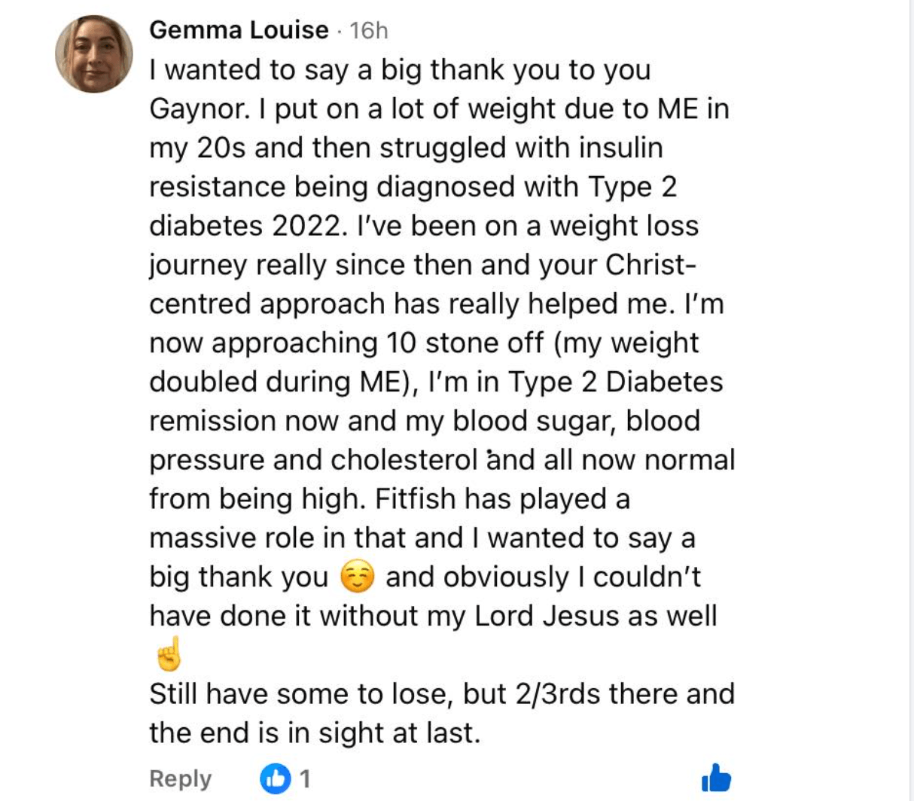Image resolution: width=914 pixels, height=801 pixels.
Task: Open Gemma Louise's profile picture
Action: [x=94, y=54]
